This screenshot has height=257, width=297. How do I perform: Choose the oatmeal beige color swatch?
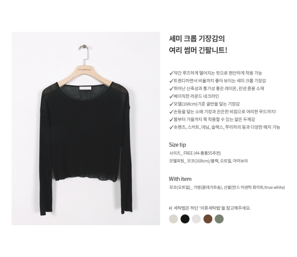pos(173,219)
